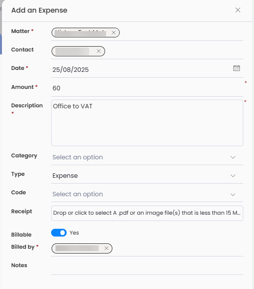This screenshot has height=289, width=254.
Task: Close the Add an Expense dialog
Action: click(238, 10)
